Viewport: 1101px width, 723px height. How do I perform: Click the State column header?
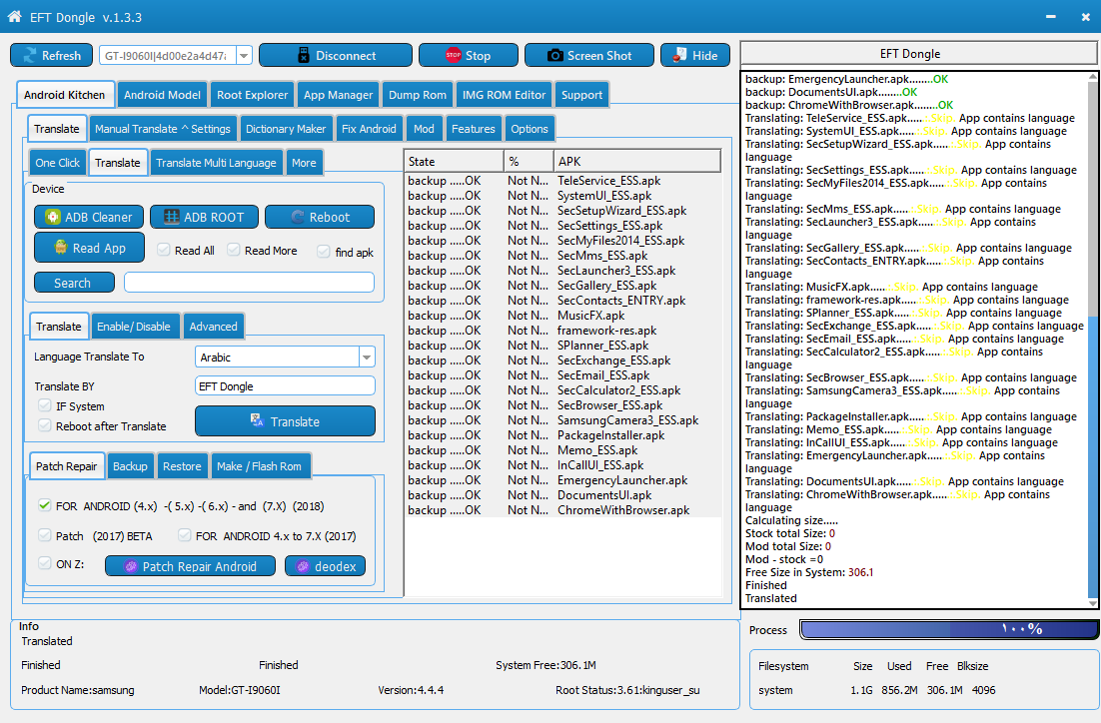click(455, 162)
